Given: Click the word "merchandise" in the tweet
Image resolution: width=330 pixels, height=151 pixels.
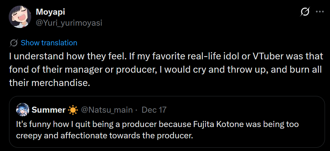Looking at the screenshot, I should 60,82.
